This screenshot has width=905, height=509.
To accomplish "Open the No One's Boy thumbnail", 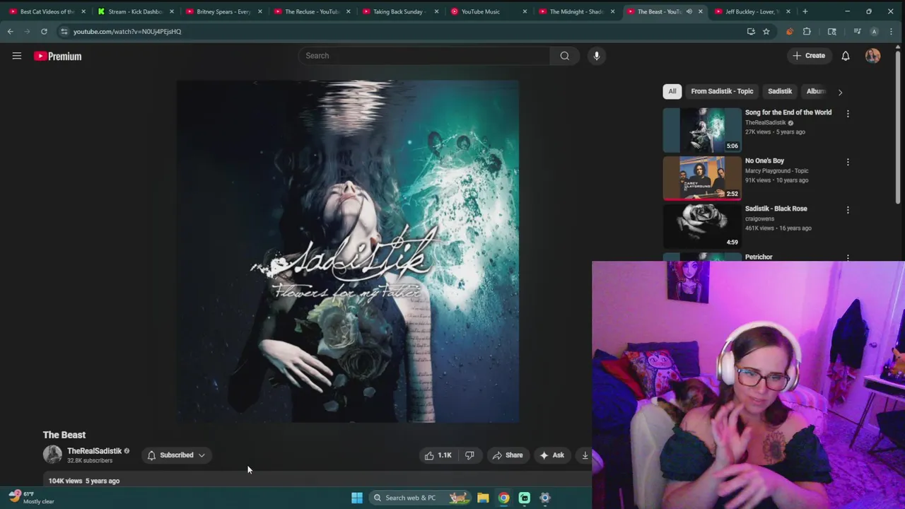I will tap(702, 178).
